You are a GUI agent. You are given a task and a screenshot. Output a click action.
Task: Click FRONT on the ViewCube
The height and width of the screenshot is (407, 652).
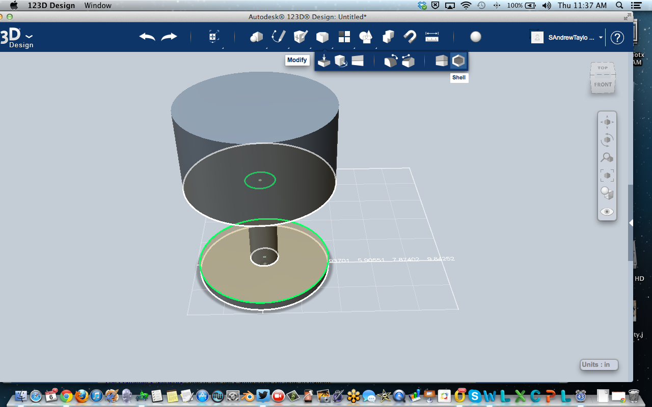[x=602, y=84]
